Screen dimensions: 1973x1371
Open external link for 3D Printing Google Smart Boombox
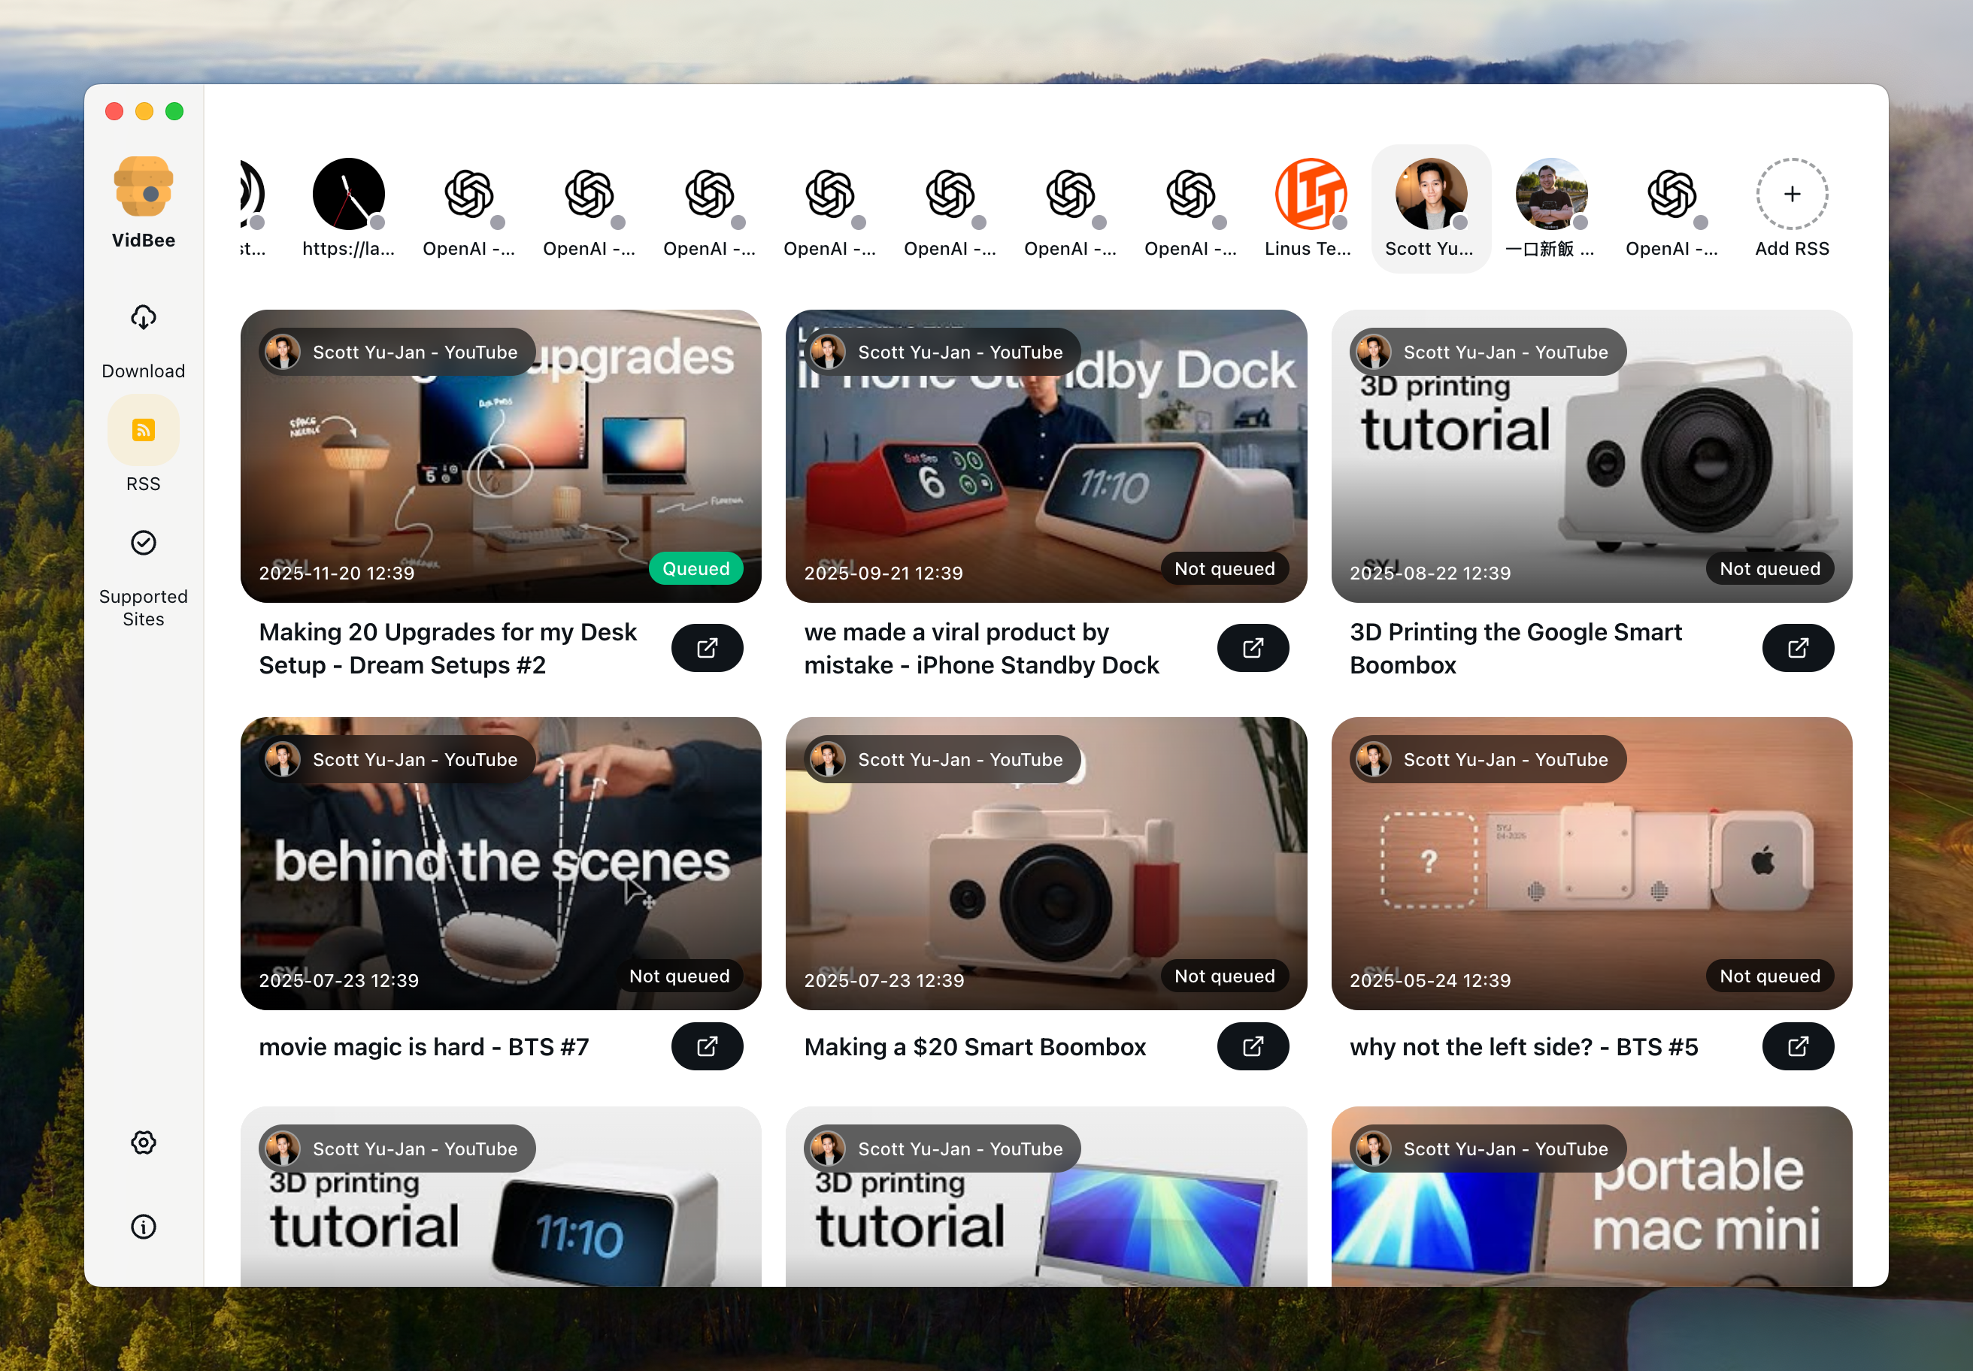click(1798, 648)
